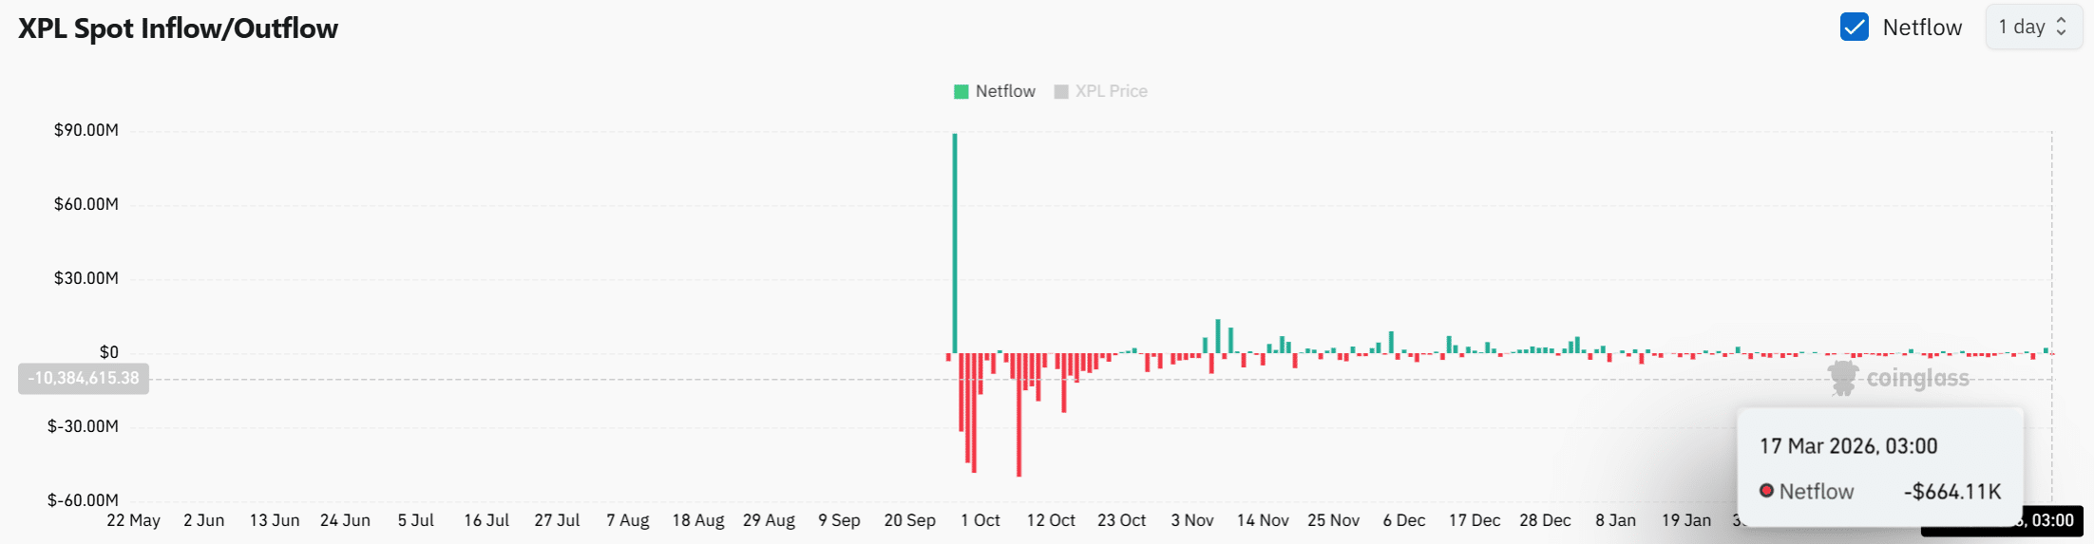Click the 22 May date axis label

coord(133,520)
